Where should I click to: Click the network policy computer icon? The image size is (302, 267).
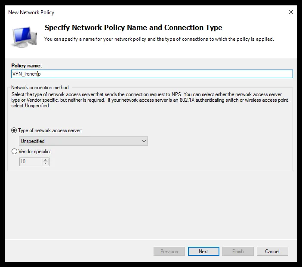pyautogui.click(x=24, y=37)
